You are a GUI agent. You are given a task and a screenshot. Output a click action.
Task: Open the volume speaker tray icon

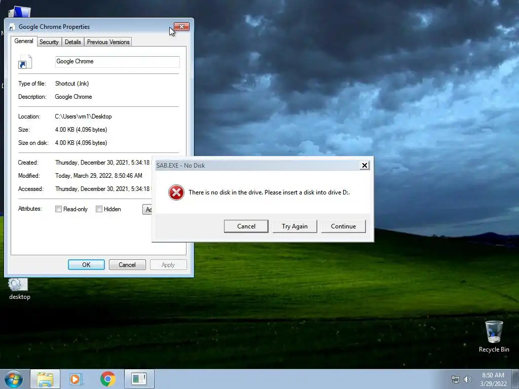(468, 379)
